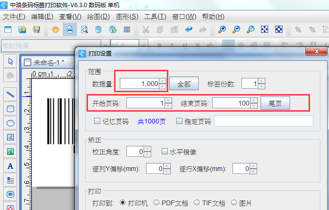This screenshot has height=210, width=329.
Task: Expand the font name dropdown
Action: tap(106, 46)
